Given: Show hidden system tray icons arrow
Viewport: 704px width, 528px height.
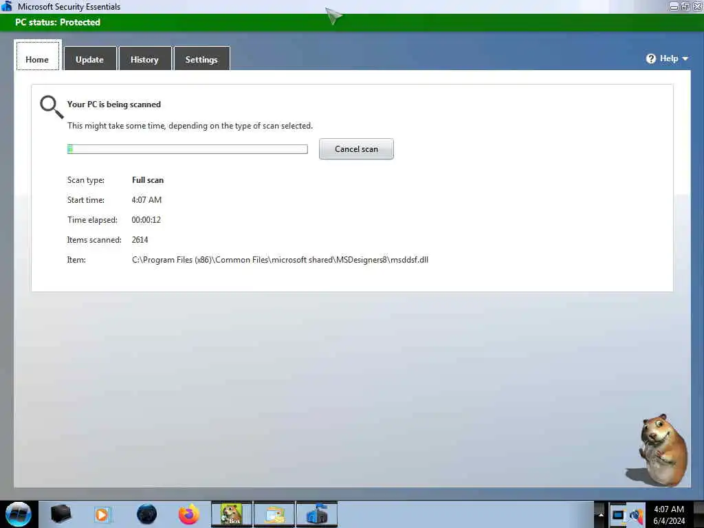Looking at the screenshot, I should (600, 514).
